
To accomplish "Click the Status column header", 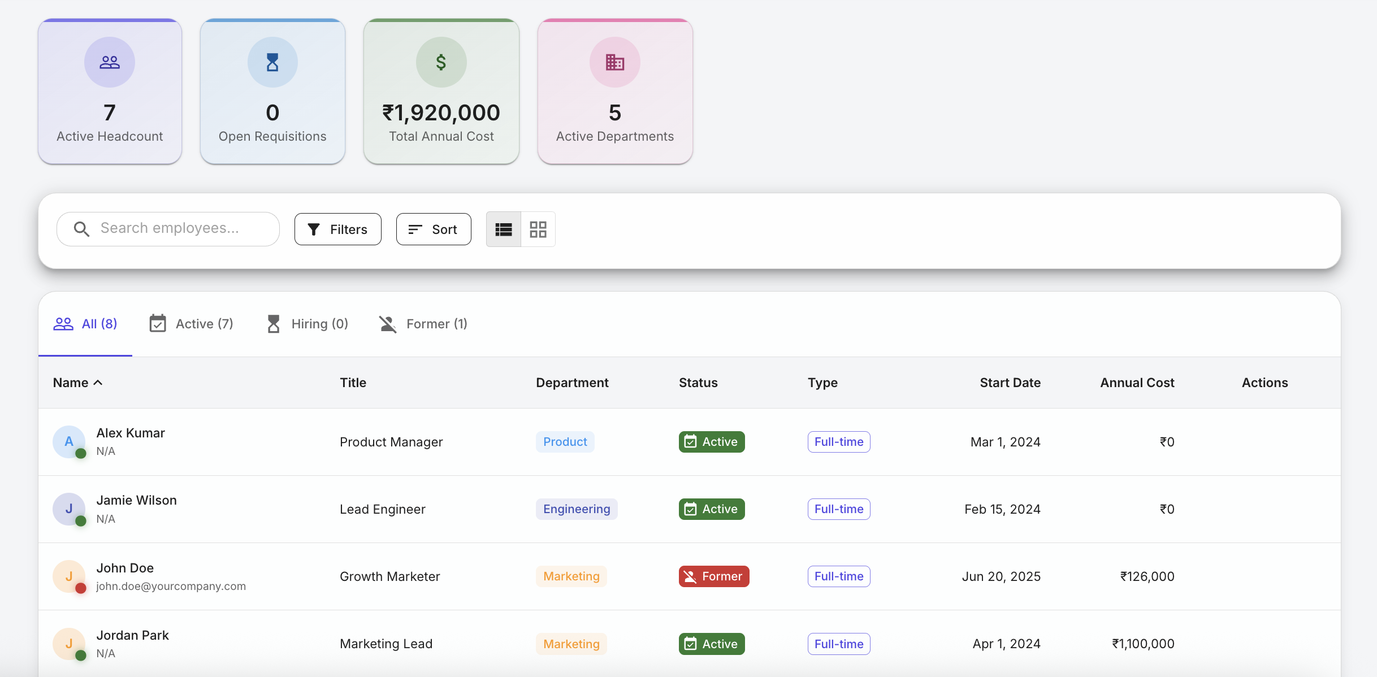I will 698,383.
